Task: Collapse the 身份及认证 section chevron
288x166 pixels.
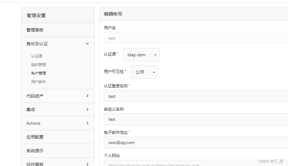Action: click(87, 44)
